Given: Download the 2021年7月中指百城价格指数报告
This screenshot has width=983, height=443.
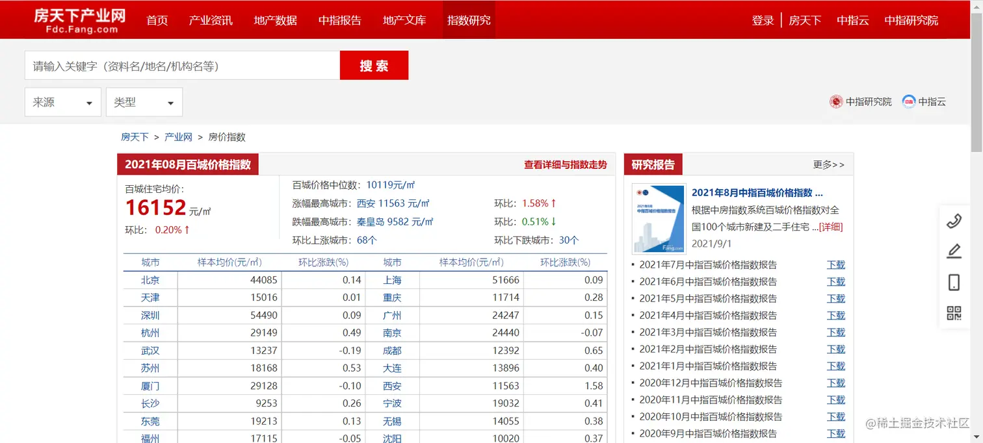Looking at the screenshot, I should tap(836, 264).
